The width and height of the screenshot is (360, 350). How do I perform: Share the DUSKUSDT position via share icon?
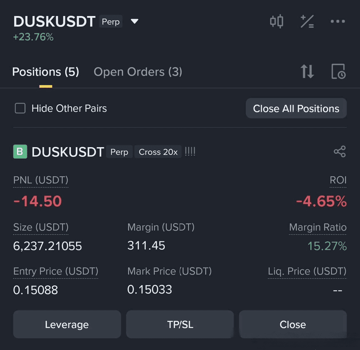tap(340, 152)
